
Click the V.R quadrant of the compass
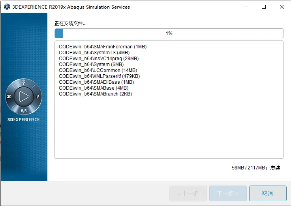coord(24,111)
